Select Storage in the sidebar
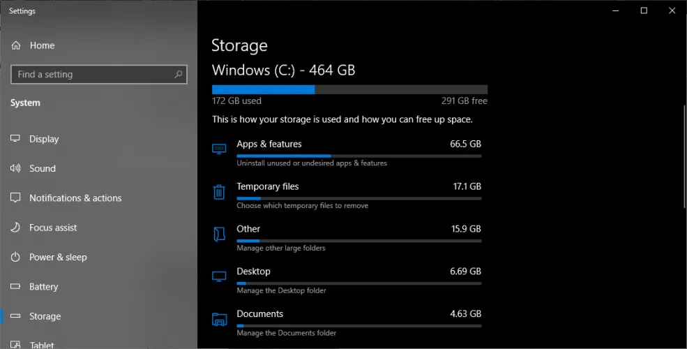This screenshot has width=687, height=349. click(45, 316)
